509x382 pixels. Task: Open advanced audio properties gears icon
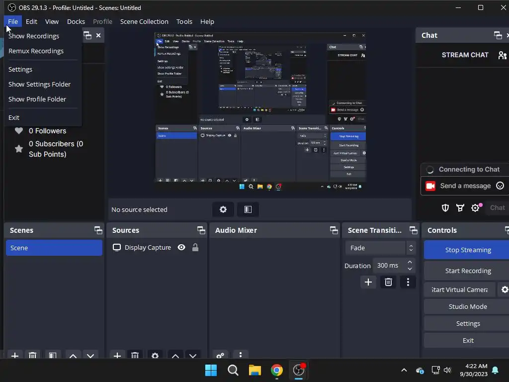pos(220,355)
